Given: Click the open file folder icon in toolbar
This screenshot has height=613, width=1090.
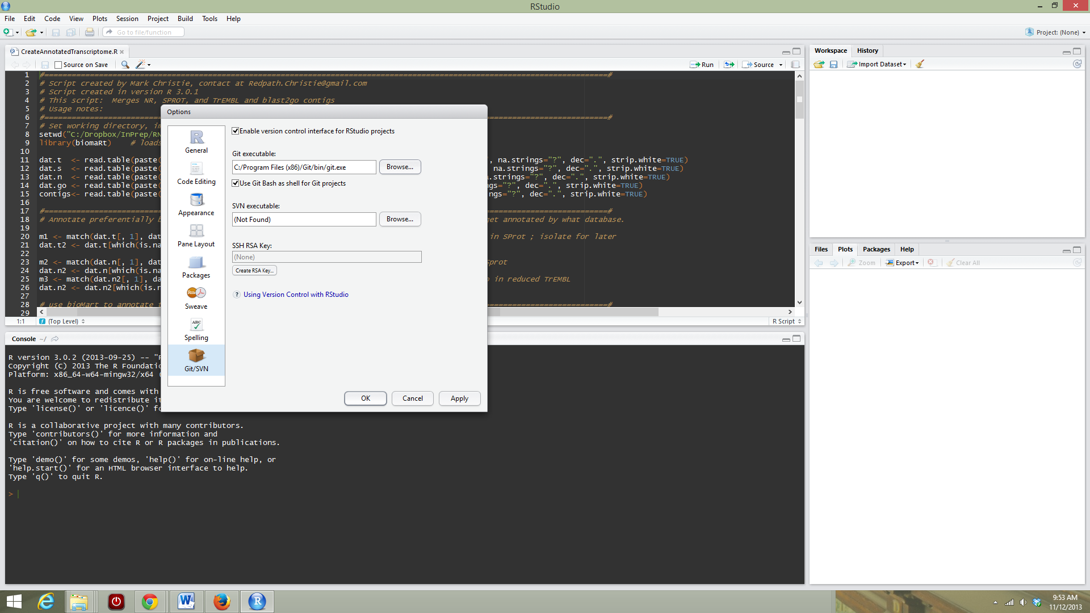Looking at the screenshot, I should pyautogui.click(x=31, y=32).
